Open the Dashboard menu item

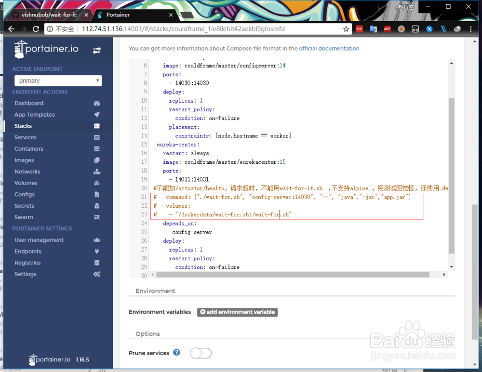click(x=29, y=103)
